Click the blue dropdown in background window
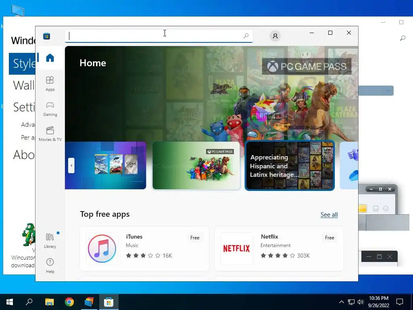The image size is (413, 310). [x=376, y=91]
